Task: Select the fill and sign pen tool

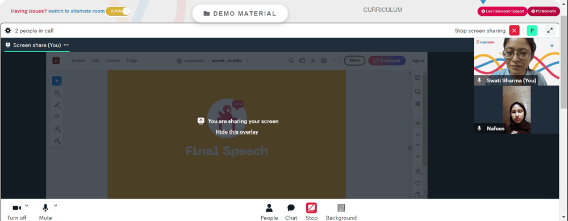Action: click(x=57, y=141)
